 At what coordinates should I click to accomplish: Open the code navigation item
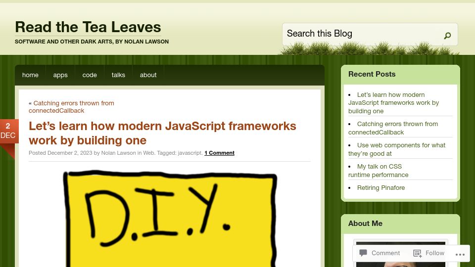click(90, 75)
